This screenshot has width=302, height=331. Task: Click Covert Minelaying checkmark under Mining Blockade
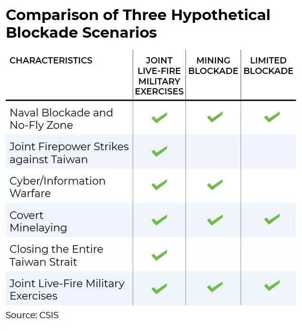click(215, 220)
